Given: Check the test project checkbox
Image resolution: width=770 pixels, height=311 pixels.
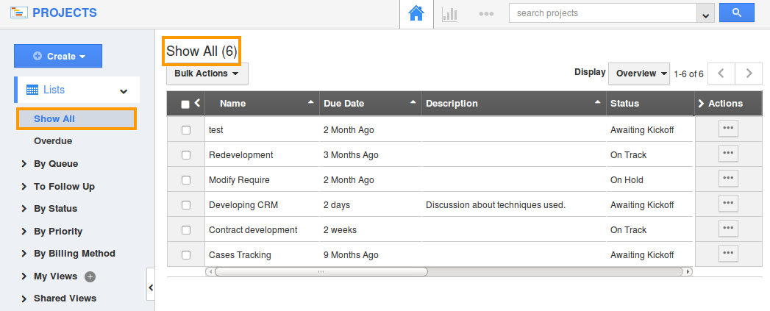Looking at the screenshot, I should [x=186, y=130].
